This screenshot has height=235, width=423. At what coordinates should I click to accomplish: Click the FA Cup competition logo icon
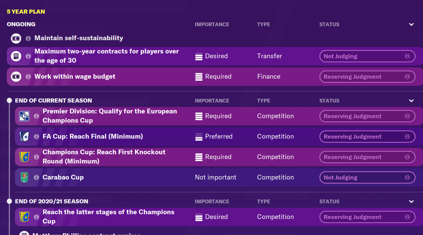(x=24, y=137)
